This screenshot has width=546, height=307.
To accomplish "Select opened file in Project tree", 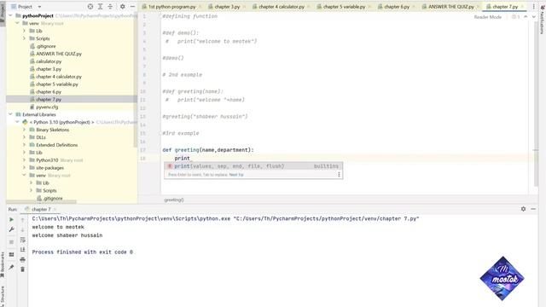I will (90, 7).
